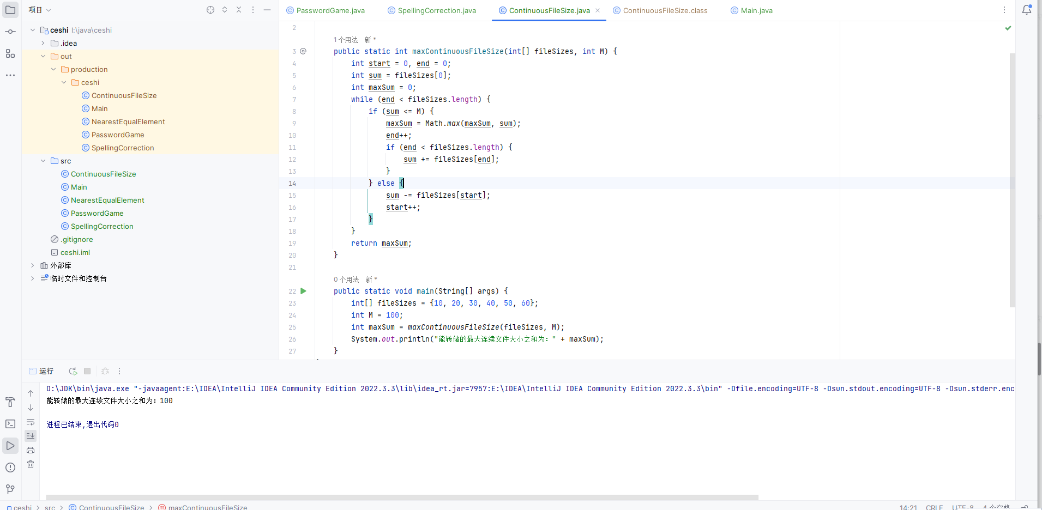This screenshot has width=1042, height=510.
Task: Open More tool windows ellipsis in left sidebar
Action: pos(10,75)
